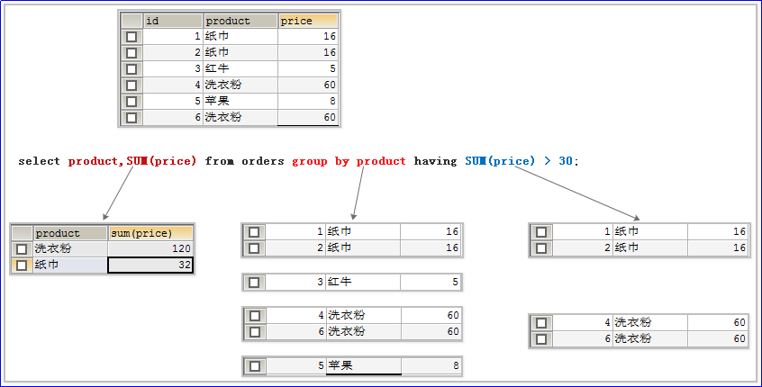
Task: Click the price column header in top table
Action: pyautogui.click(x=308, y=21)
